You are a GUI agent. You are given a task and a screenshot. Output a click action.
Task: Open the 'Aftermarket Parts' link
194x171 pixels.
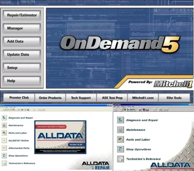coord(19,148)
